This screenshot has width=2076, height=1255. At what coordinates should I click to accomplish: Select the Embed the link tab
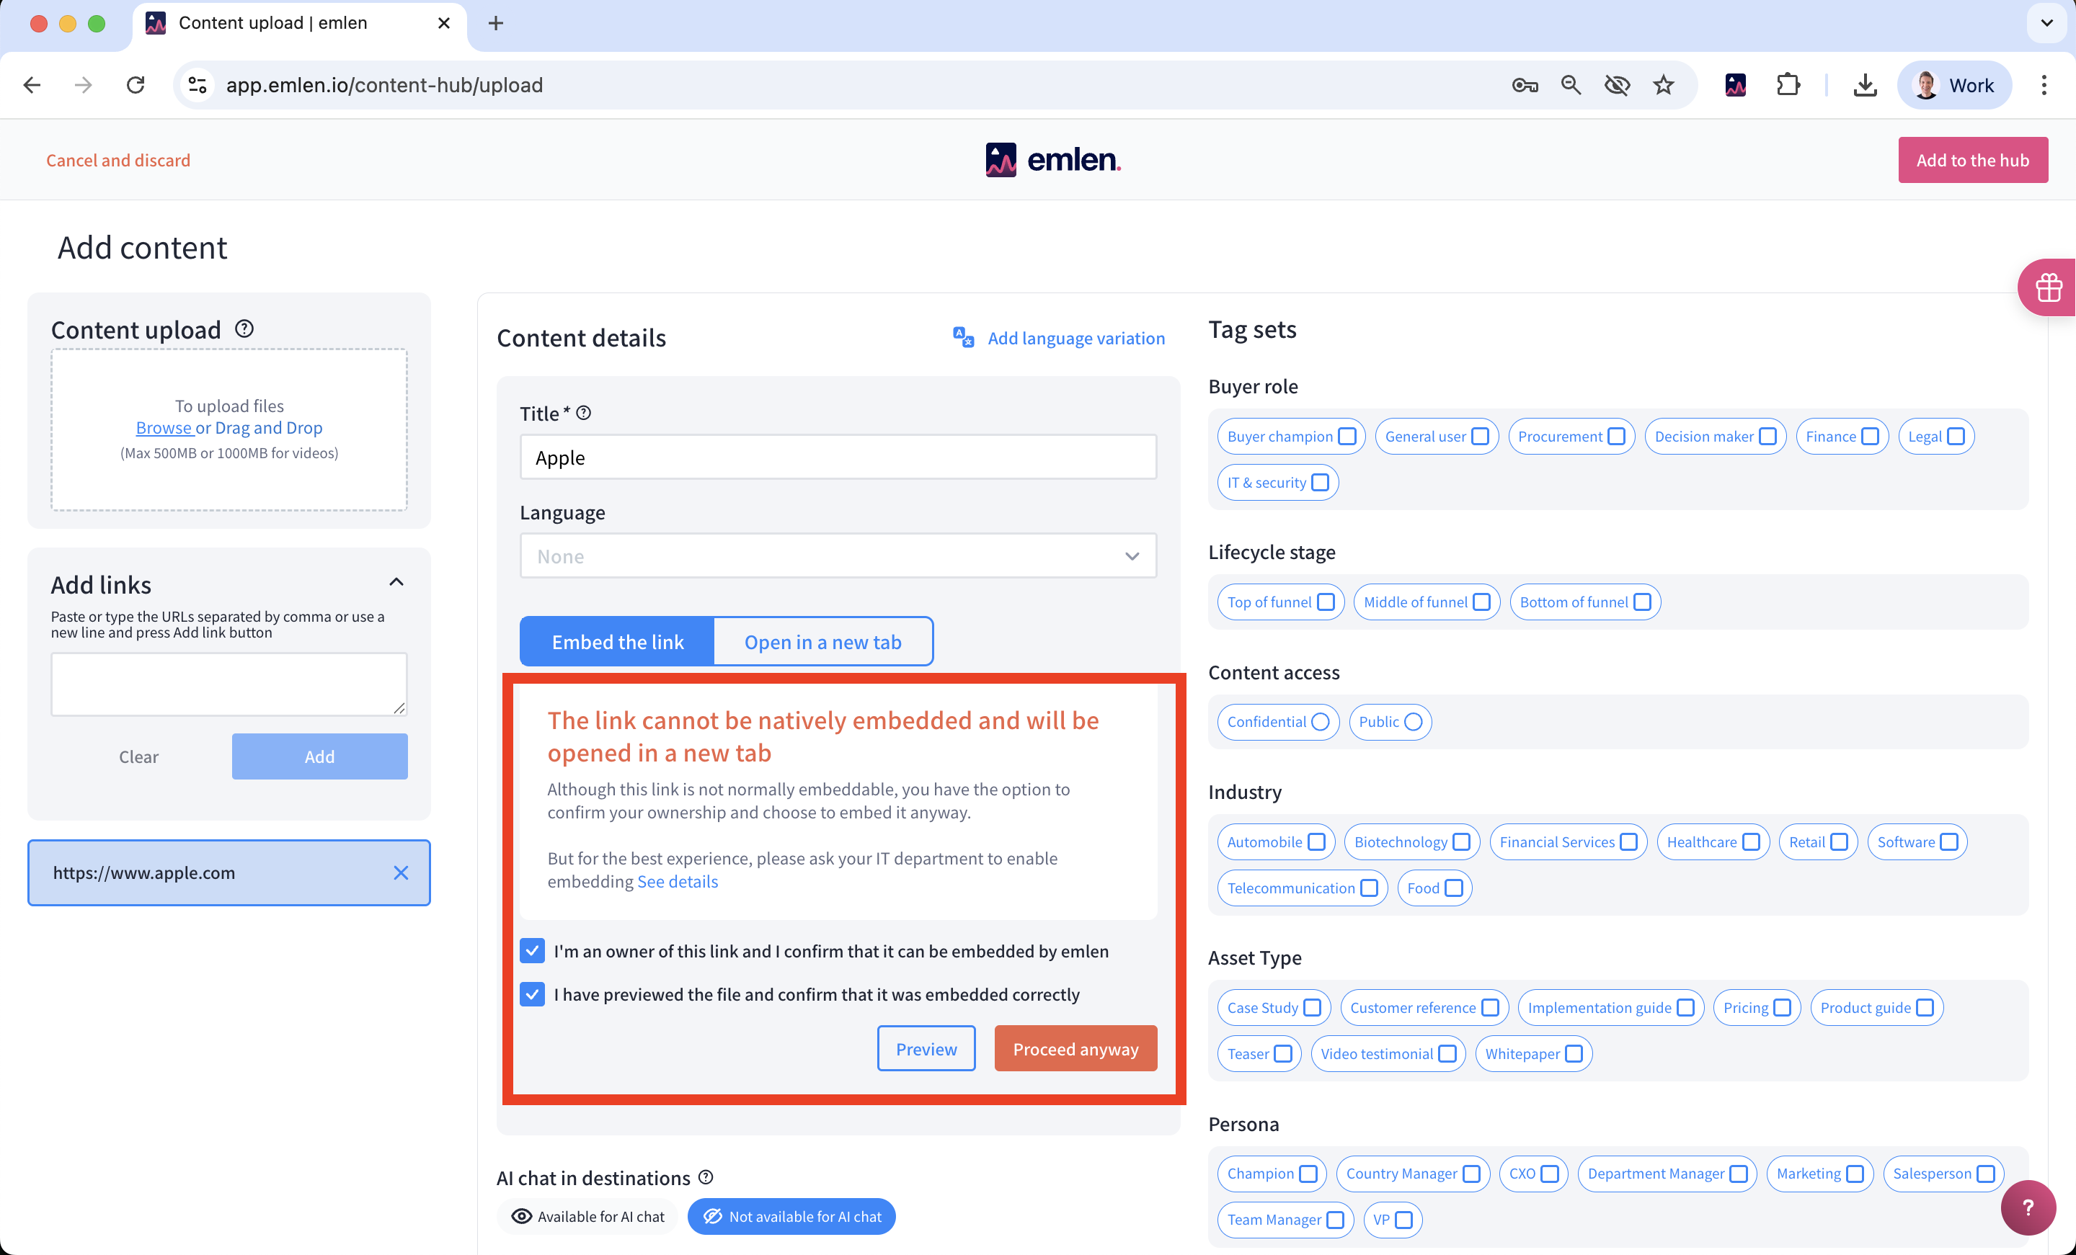tap(618, 642)
